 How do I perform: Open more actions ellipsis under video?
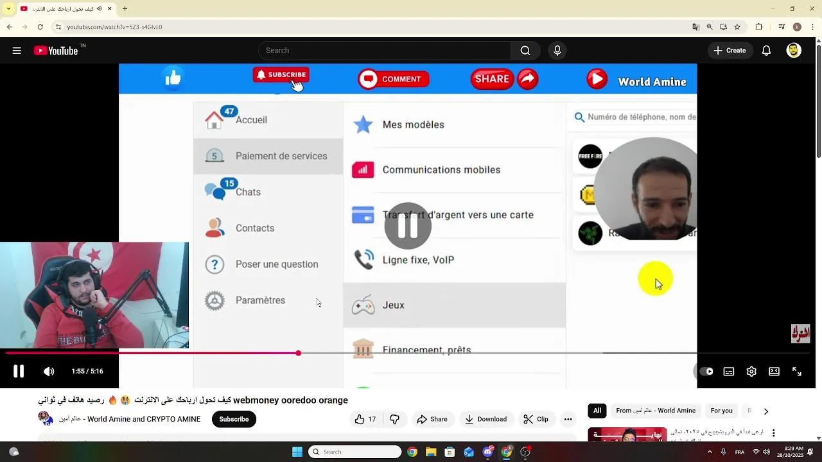click(x=568, y=419)
